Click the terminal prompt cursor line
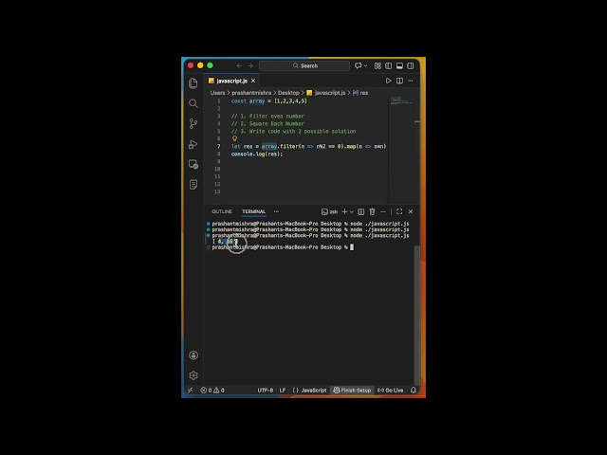 coord(283,247)
